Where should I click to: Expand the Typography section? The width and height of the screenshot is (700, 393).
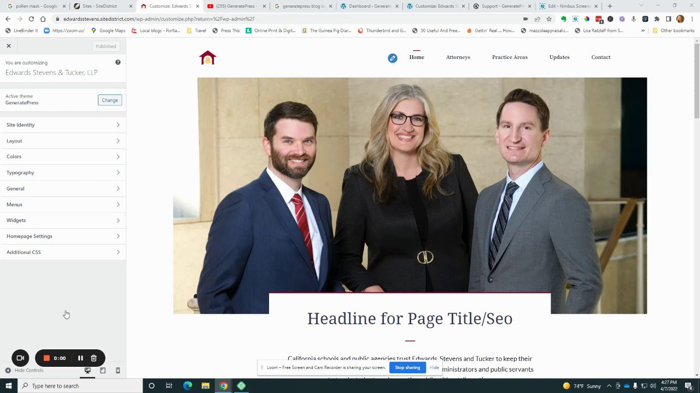pyautogui.click(x=63, y=172)
